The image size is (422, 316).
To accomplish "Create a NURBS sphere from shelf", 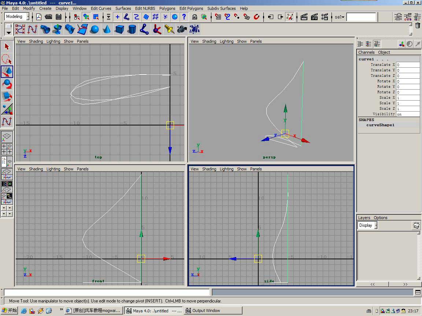I will pyautogui.click(x=95, y=29).
